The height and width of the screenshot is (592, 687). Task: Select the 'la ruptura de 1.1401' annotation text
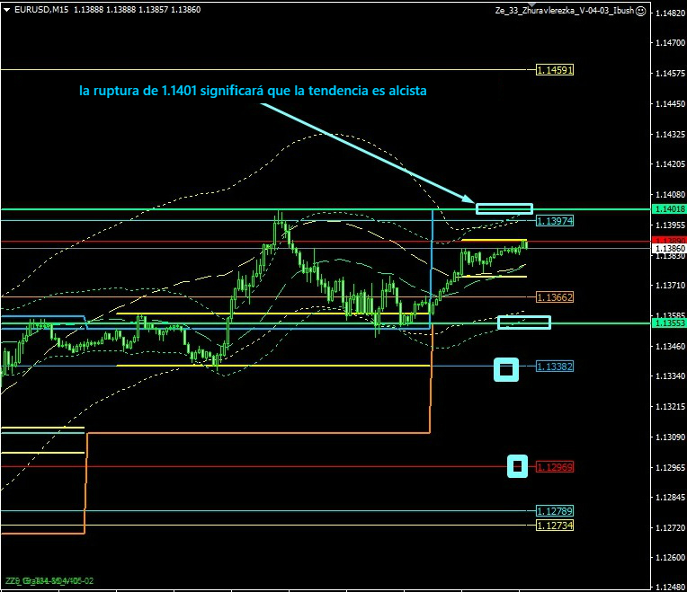click(253, 91)
